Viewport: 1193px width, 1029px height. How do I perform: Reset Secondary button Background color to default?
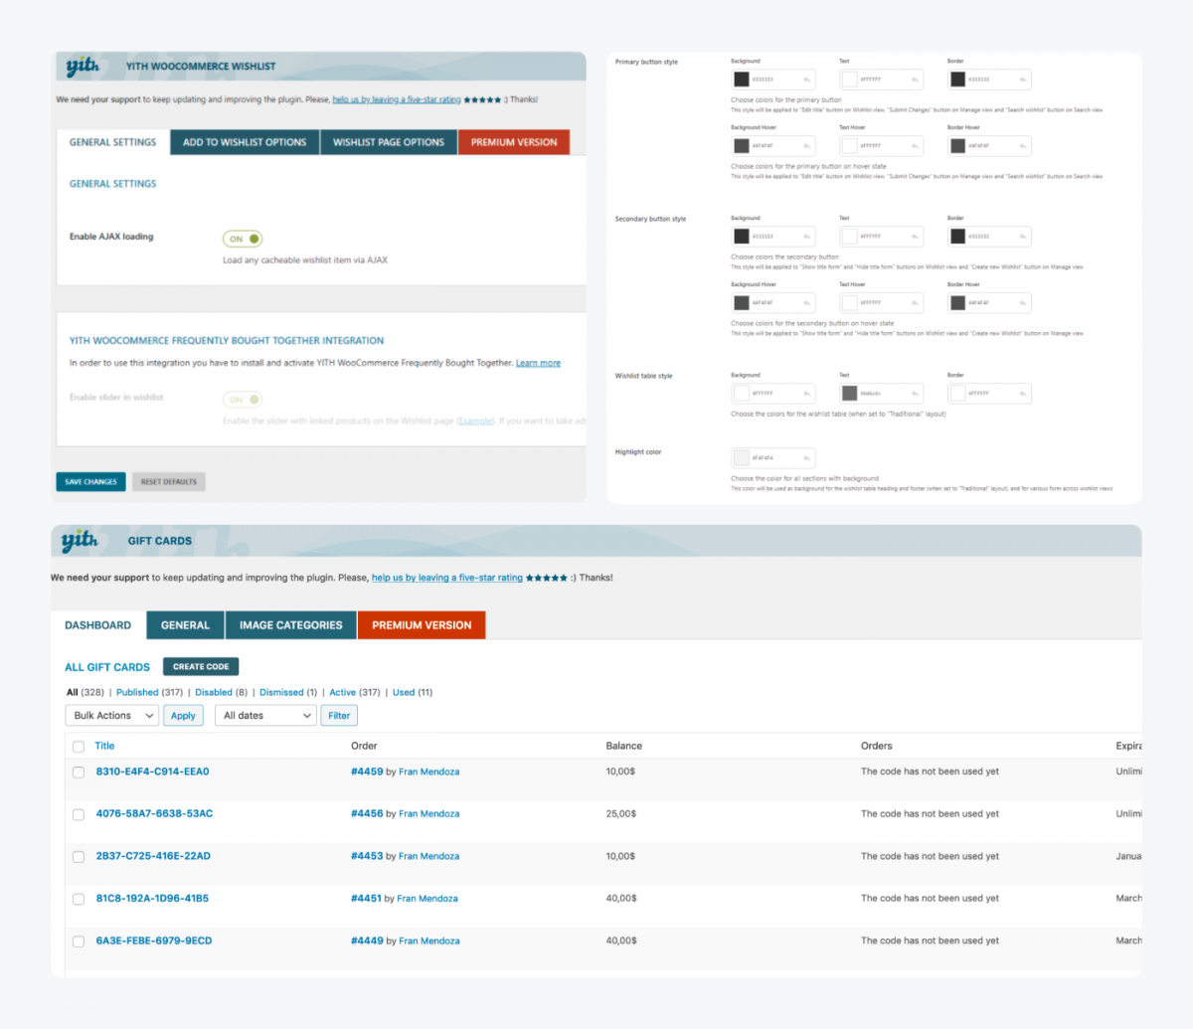[x=808, y=237]
